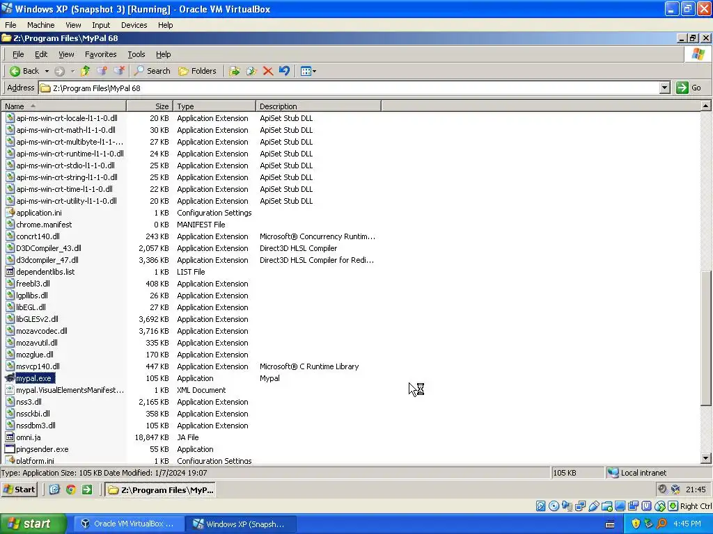Go back with the Back button
Image resolution: width=713 pixels, height=534 pixels.
pos(24,71)
